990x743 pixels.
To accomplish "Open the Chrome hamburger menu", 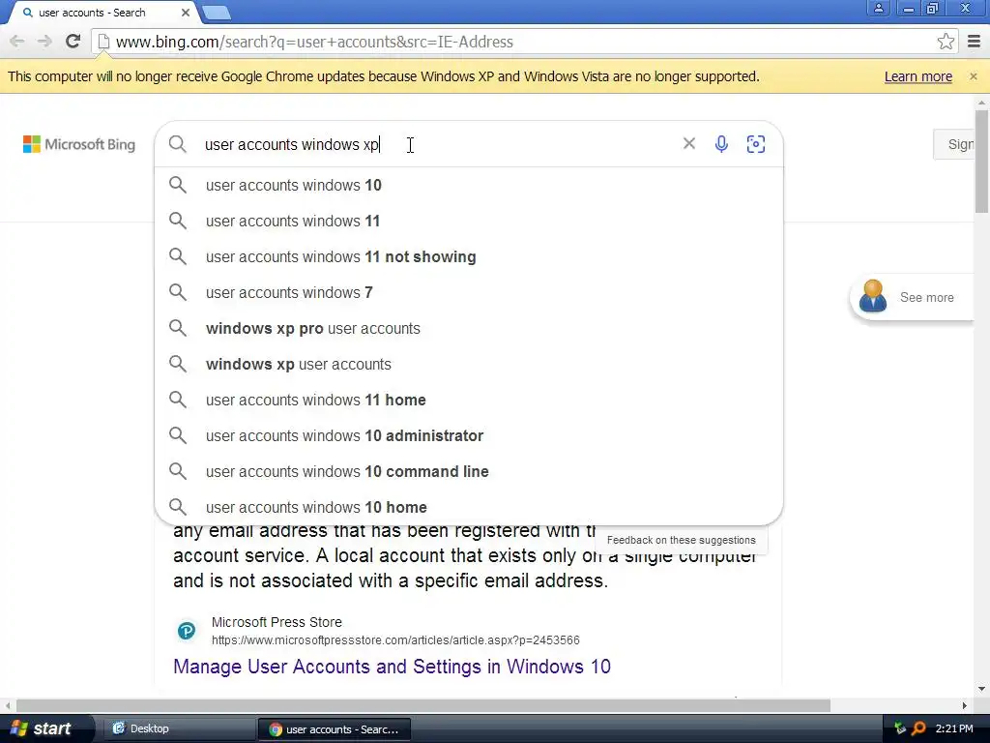I will 975,42.
